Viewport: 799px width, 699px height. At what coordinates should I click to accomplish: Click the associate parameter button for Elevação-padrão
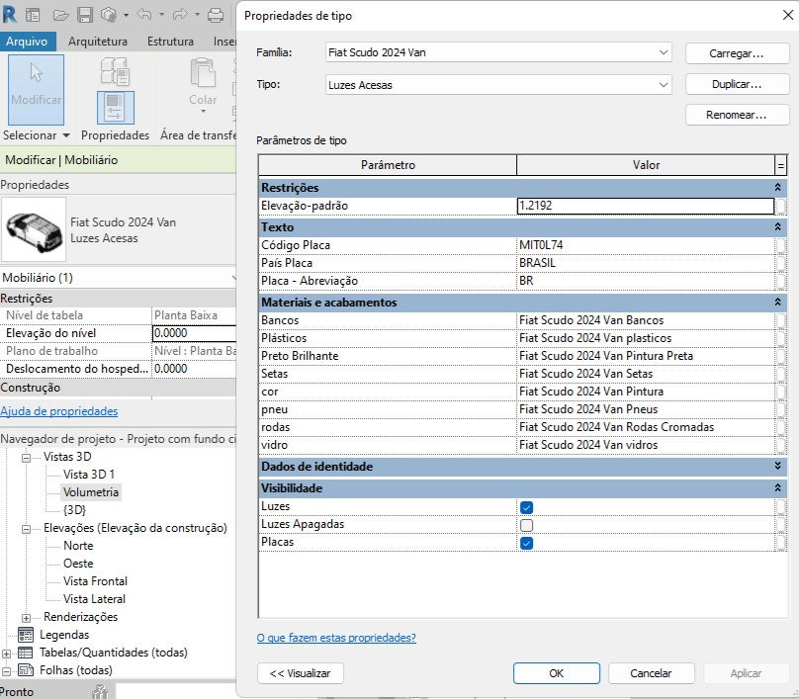[780, 206]
